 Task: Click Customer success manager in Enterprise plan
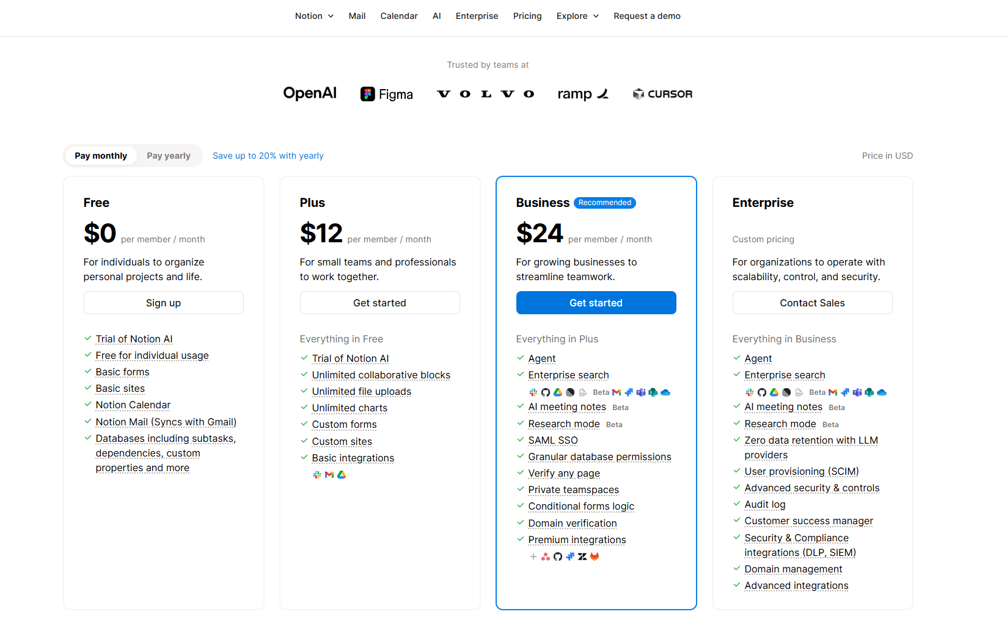pyautogui.click(x=809, y=521)
